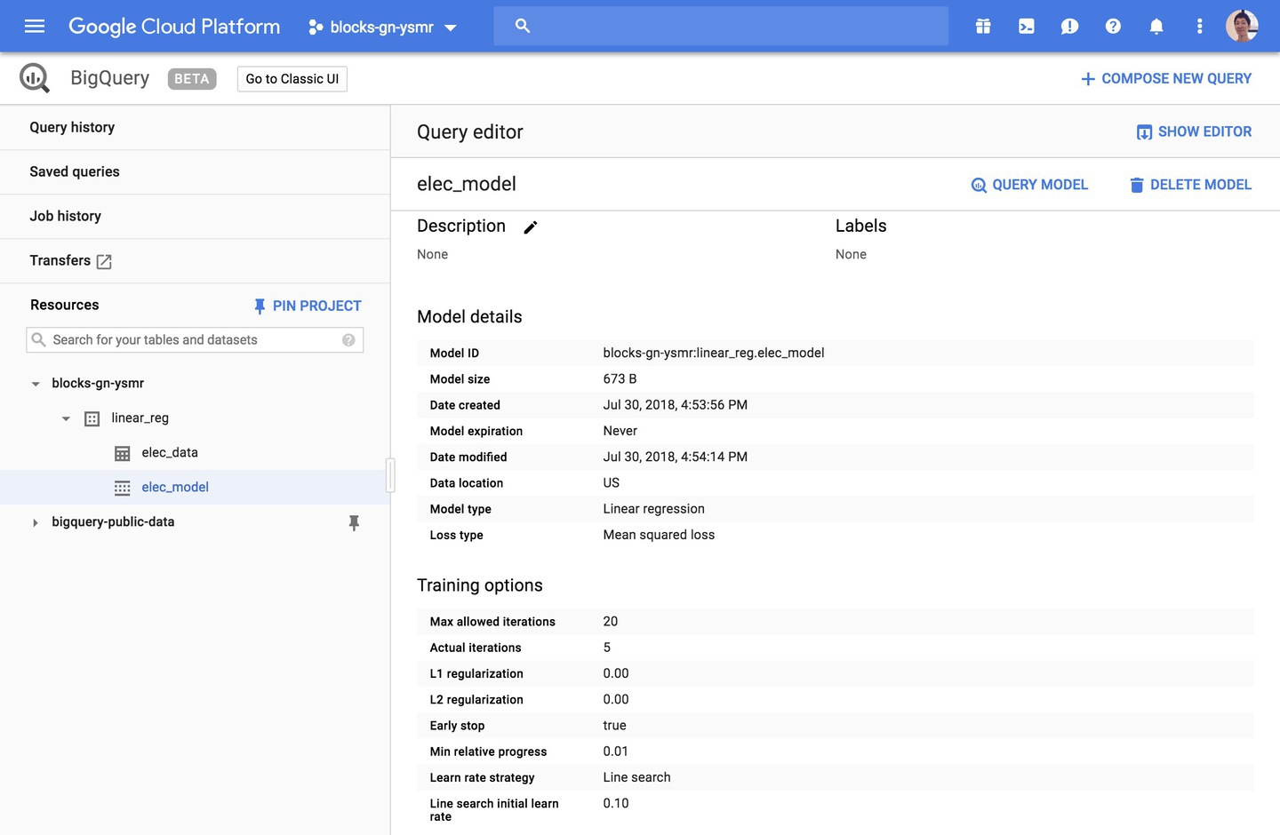
Task: Unpin bigquery-public-data using its pin icon
Action: (354, 523)
